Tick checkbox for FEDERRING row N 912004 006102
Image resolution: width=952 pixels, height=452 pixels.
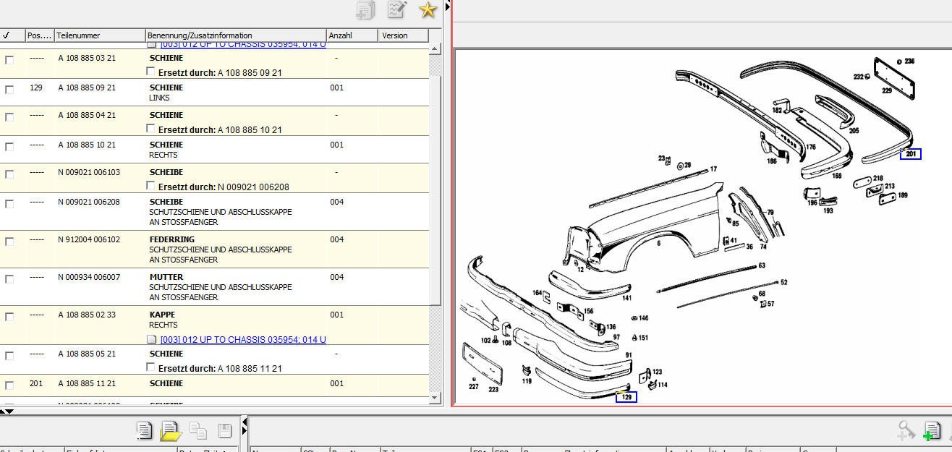click(9, 242)
